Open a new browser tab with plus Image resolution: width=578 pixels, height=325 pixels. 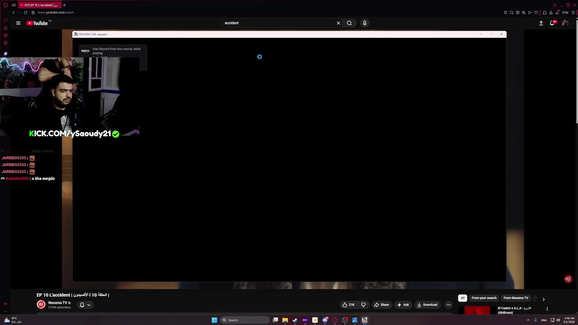pyautogui.click(x=64, y=5)
